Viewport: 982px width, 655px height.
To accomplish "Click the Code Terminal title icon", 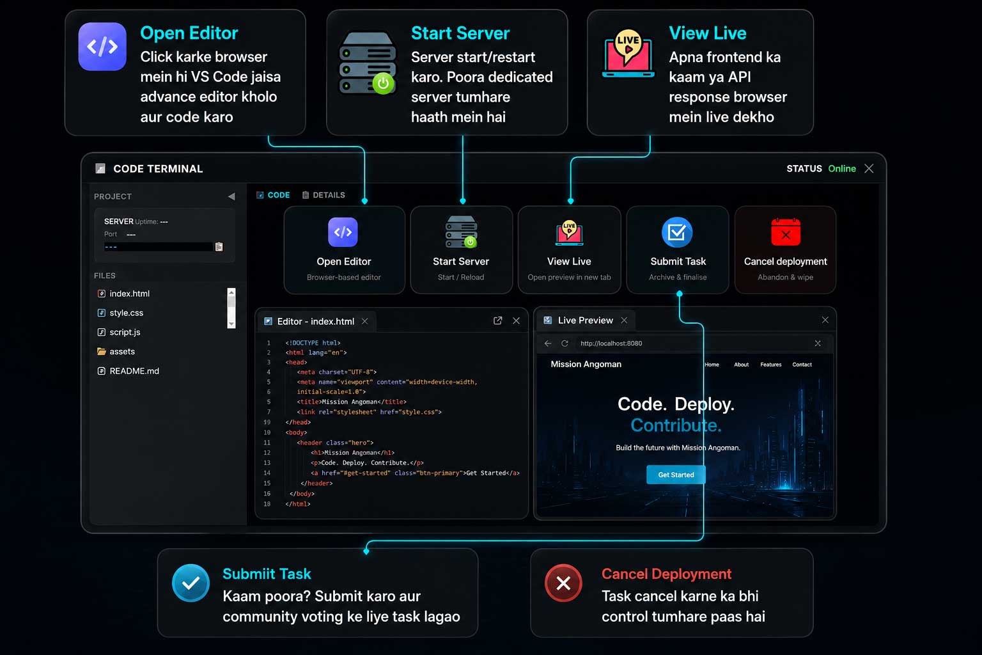I will [100, 168].
